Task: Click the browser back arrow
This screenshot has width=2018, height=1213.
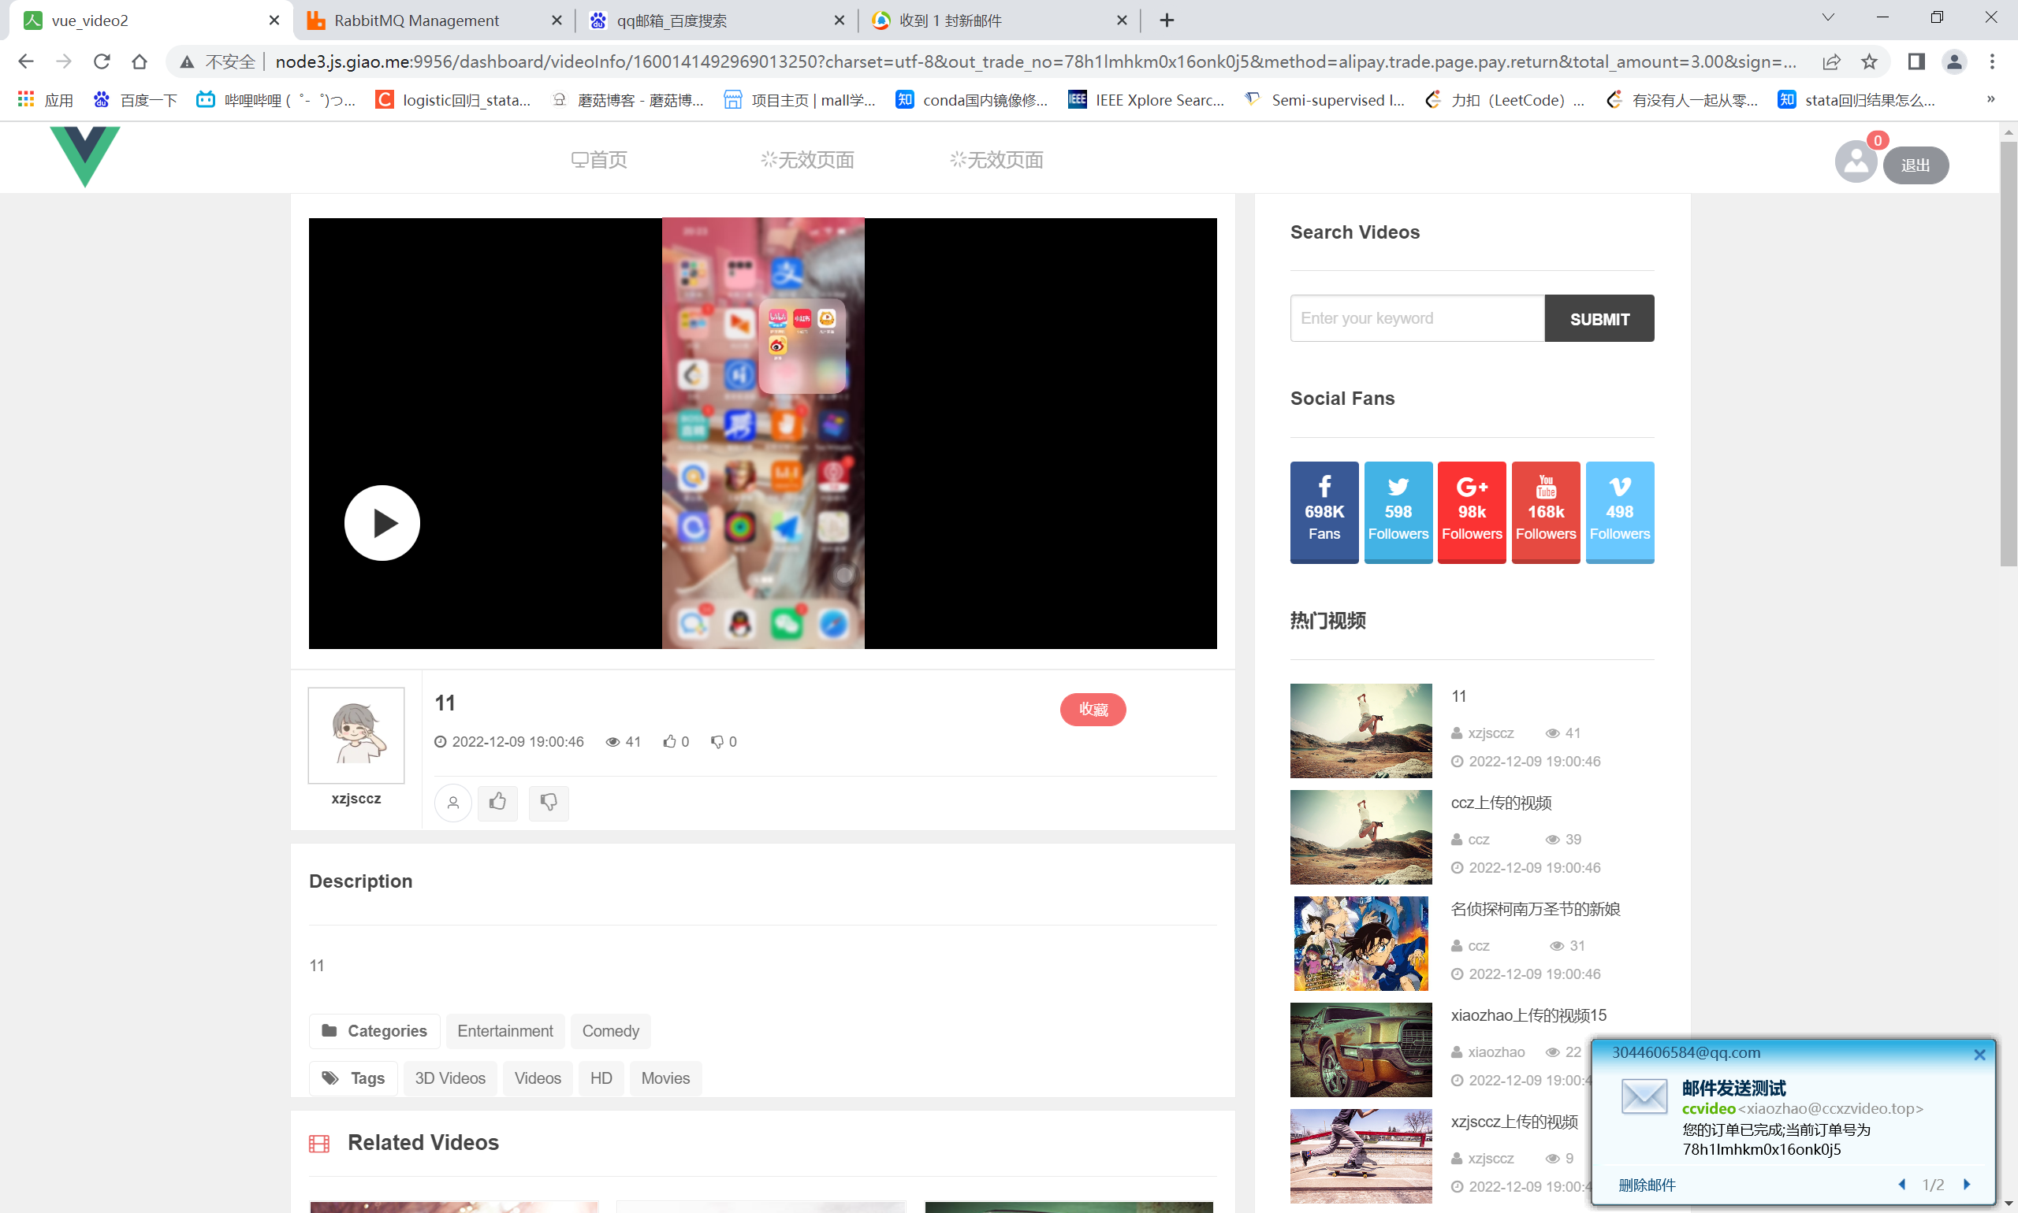Action: click(x=25, y=61)
